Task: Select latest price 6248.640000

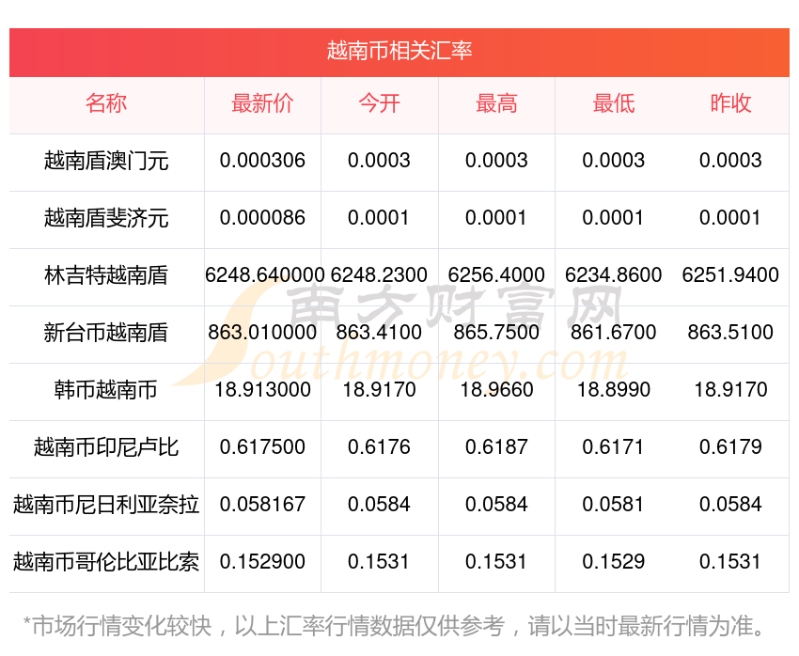Action: (x=264, y=275)
